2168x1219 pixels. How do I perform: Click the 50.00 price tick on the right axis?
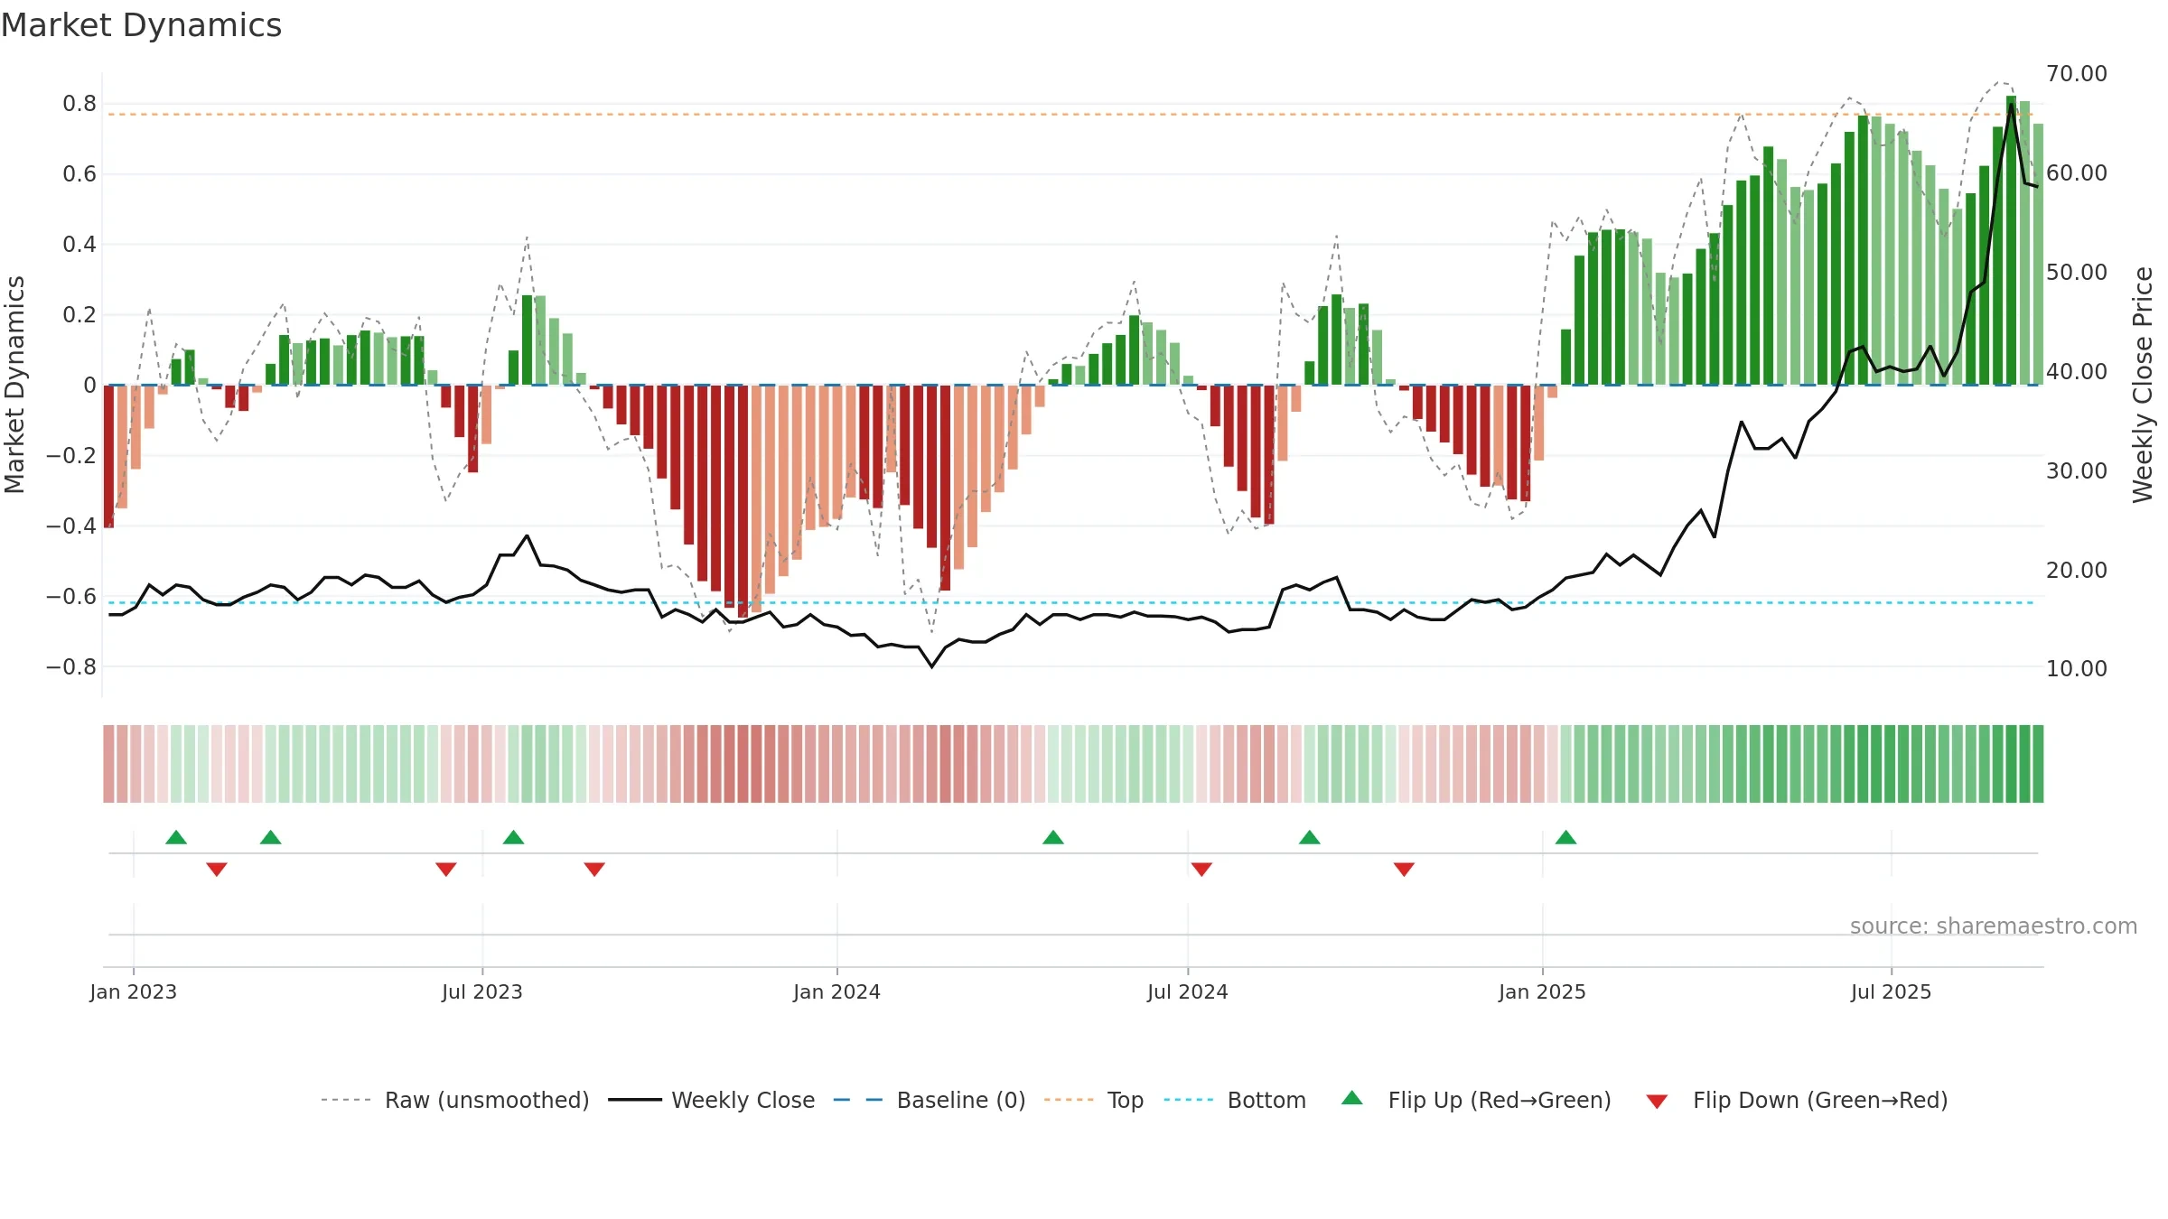2077,273
